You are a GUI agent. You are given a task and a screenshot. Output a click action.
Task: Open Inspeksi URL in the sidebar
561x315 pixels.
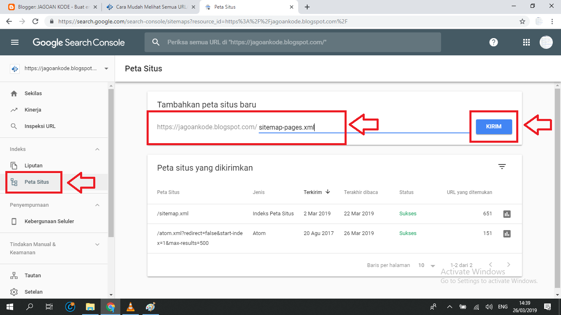[x=54, y=126]
